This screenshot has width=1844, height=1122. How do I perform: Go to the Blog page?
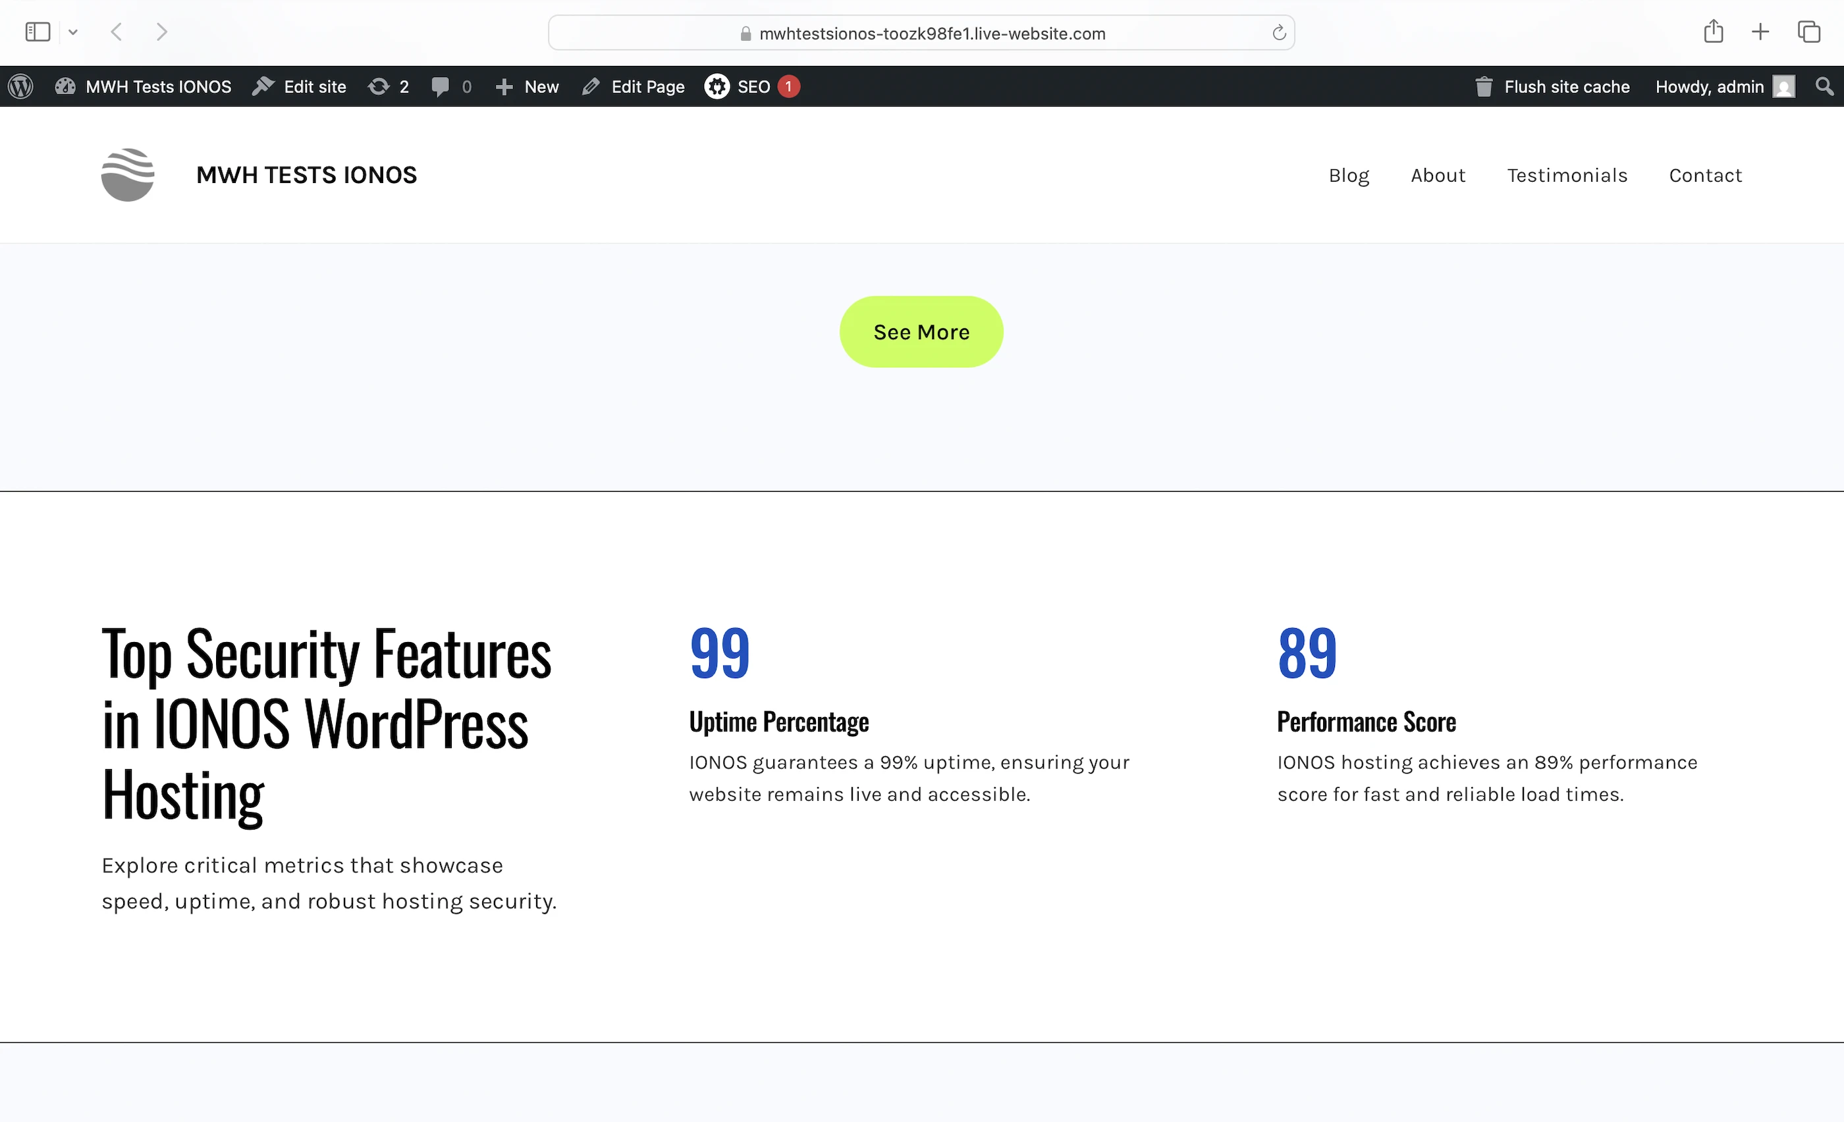[1349, 175]
